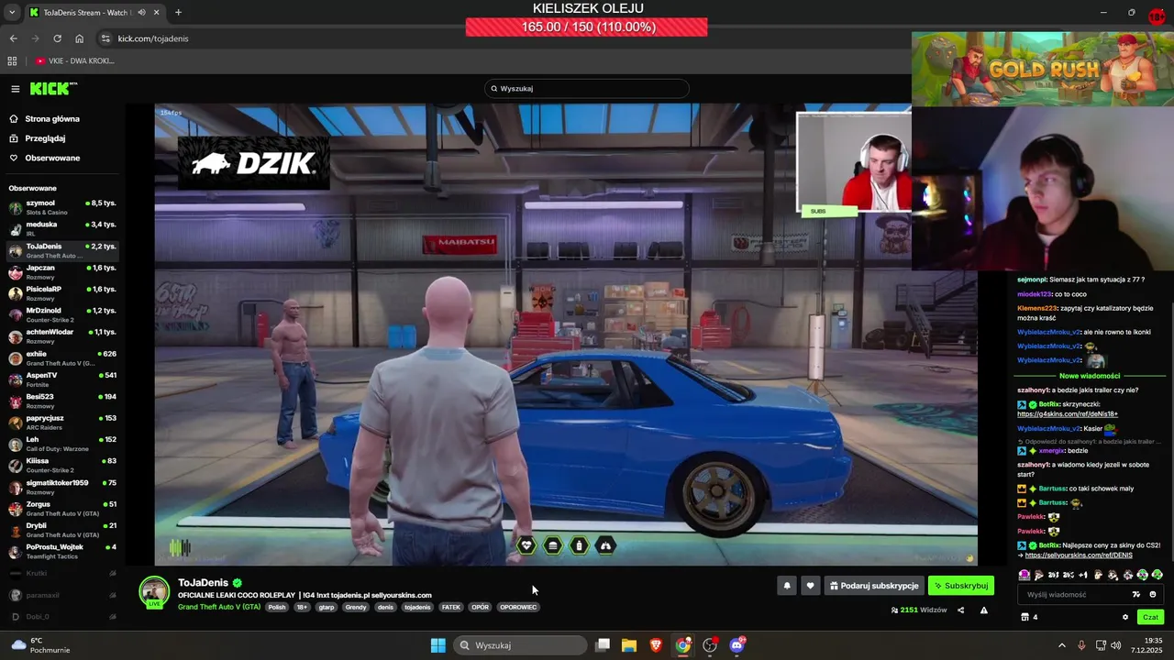The image size is (1174, 660).
Task: Click the share stream icon
Action: click(x=961, y=610)
